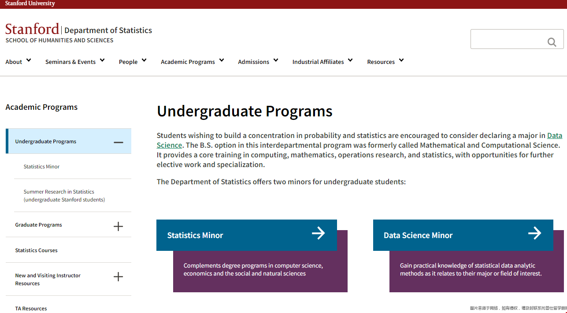Screen dimensions: 567x313
Task: Open the Academic Programs menu arrow
Action: (222, 60)
